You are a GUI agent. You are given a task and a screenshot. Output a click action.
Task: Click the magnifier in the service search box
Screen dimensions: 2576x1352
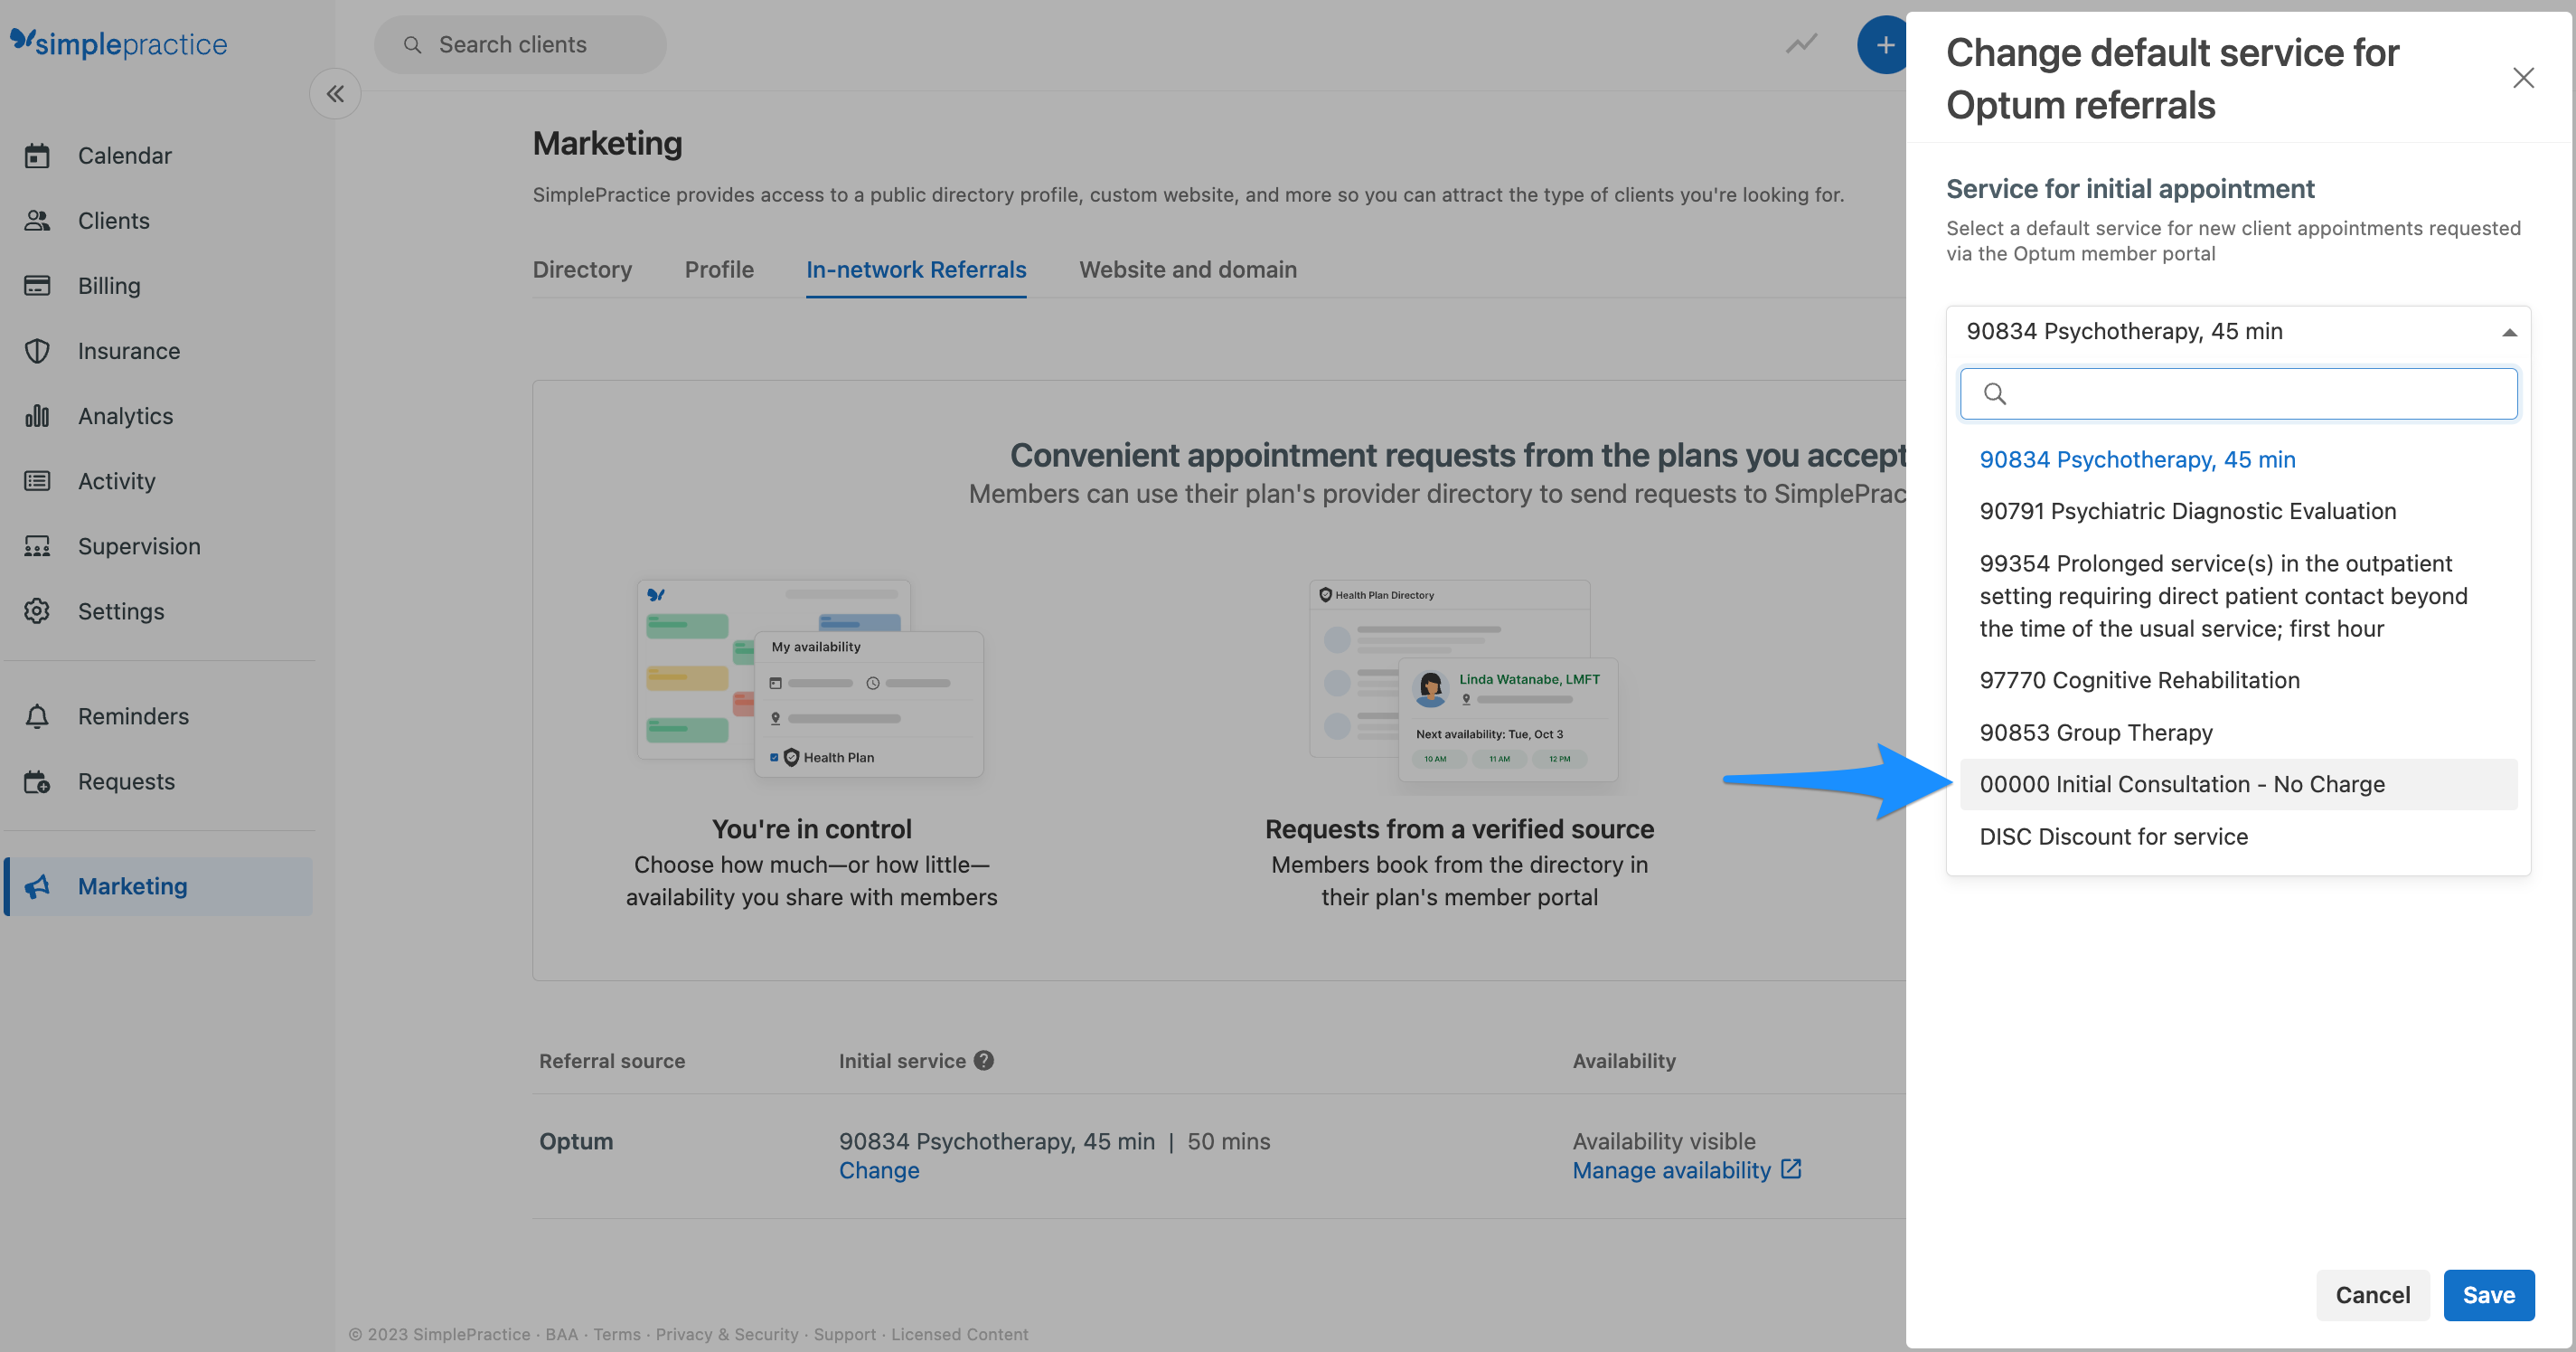point(1995,394)
